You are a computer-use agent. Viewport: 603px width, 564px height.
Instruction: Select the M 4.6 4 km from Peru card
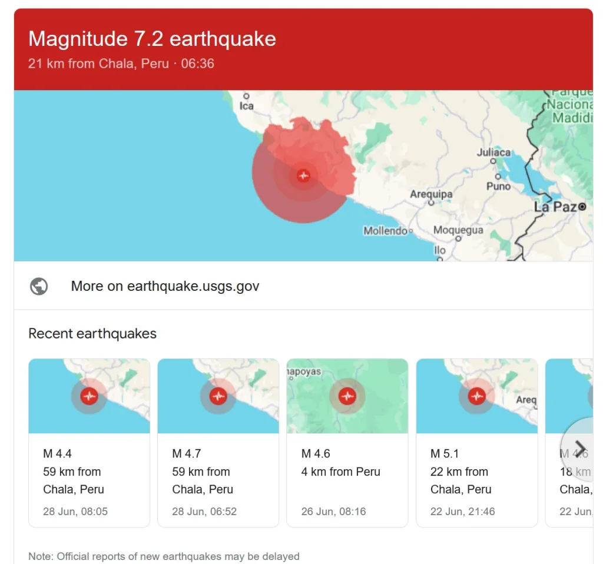tap(347, 443)
